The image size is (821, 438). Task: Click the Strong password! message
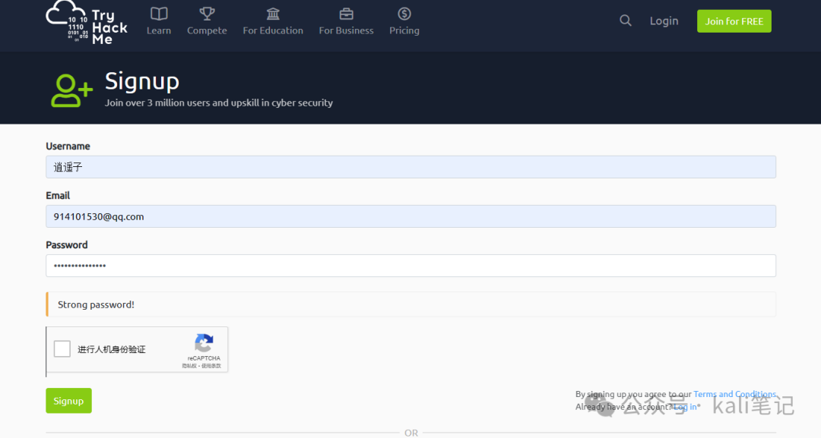tap(96, 304)
